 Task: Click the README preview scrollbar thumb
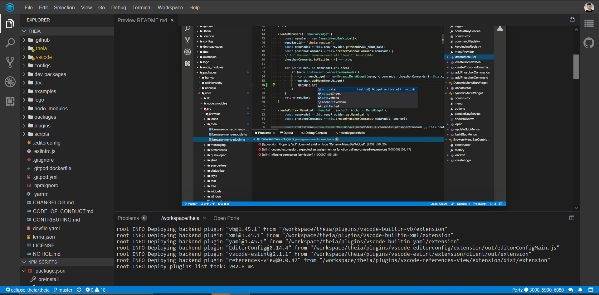[x=576, y=67]
